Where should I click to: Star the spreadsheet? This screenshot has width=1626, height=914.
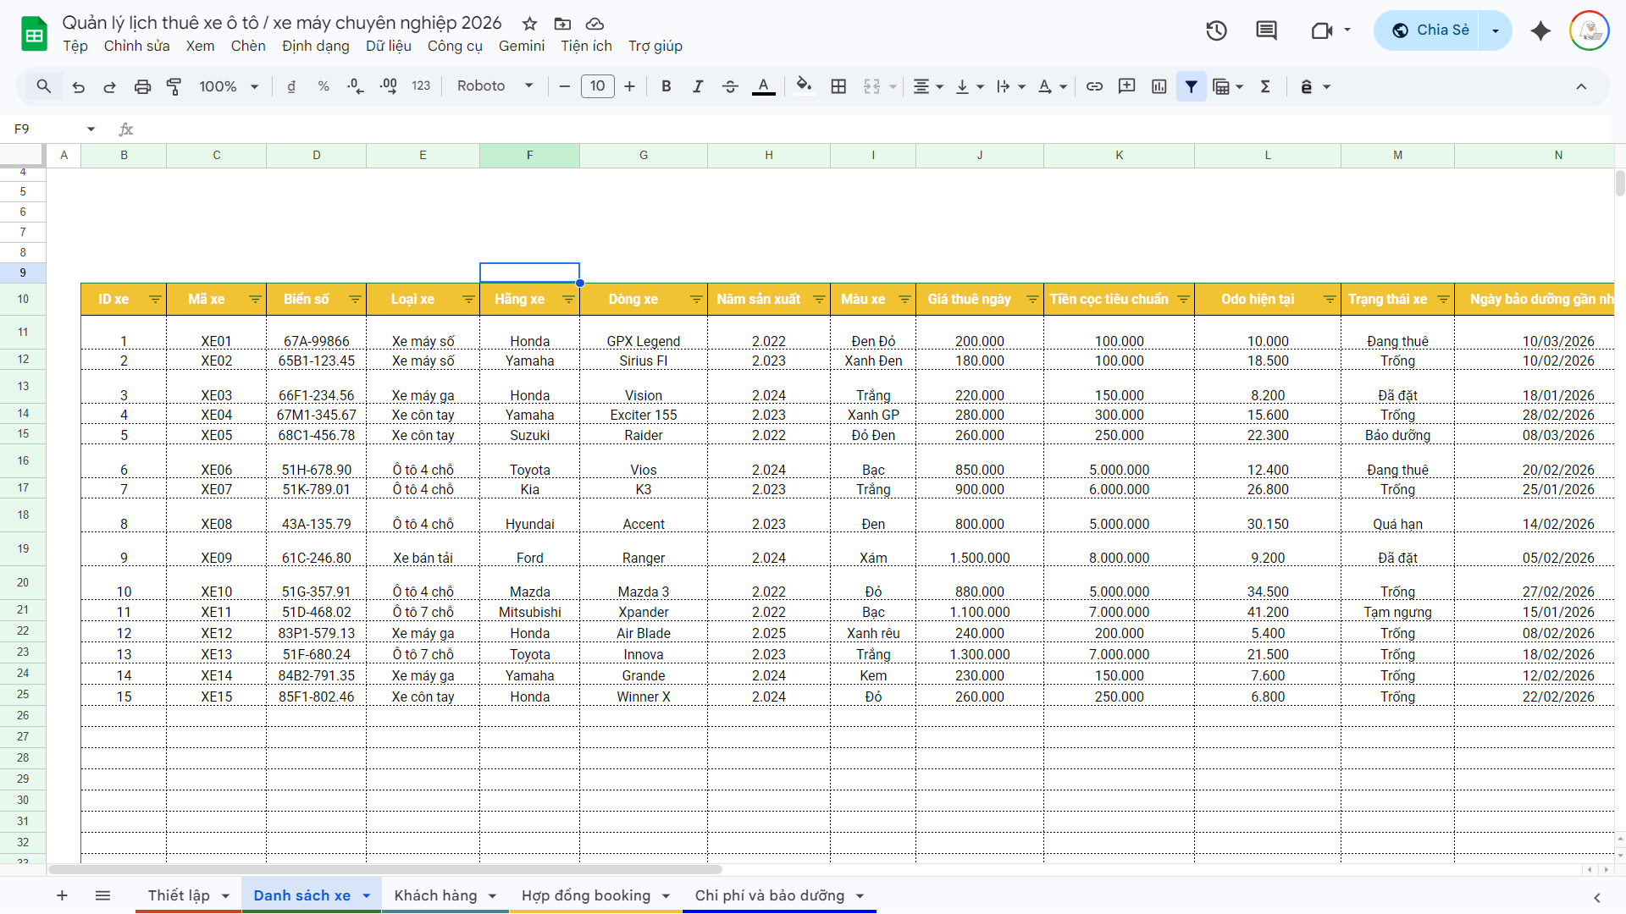click(528, 25)
